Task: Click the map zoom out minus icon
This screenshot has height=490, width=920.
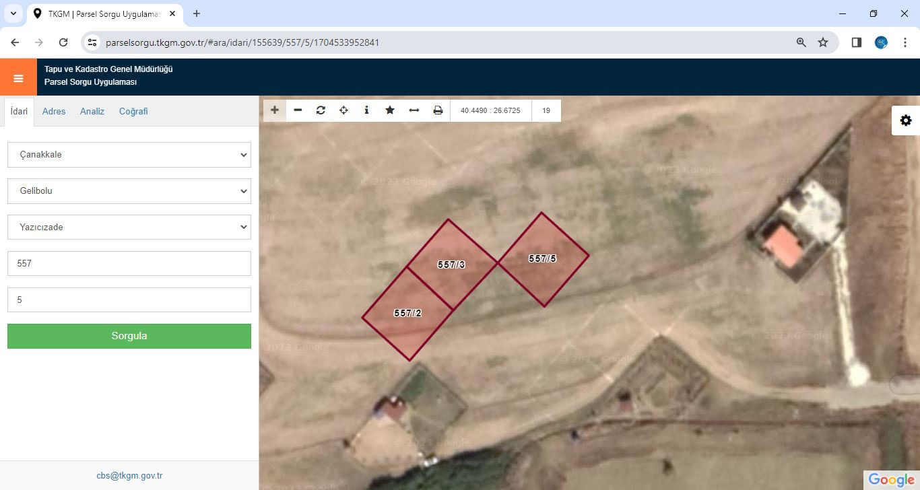Action: click(298, 110)
